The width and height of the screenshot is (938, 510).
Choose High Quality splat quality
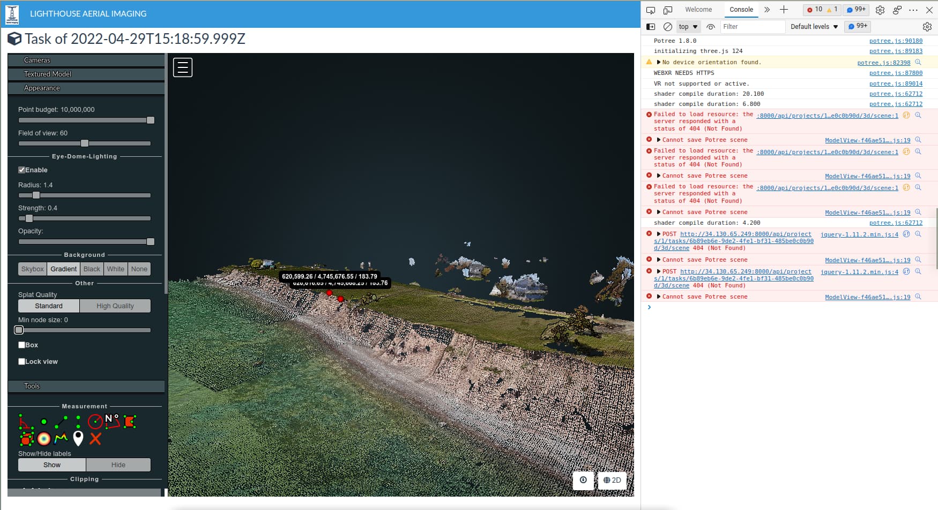pos(115,306)
